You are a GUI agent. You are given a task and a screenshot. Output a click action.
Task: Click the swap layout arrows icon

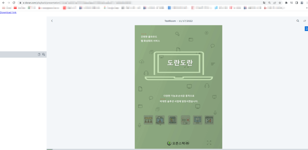click(305, 21)
